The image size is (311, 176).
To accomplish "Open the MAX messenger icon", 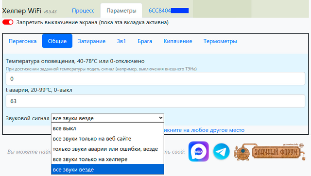I will (199, 151).
